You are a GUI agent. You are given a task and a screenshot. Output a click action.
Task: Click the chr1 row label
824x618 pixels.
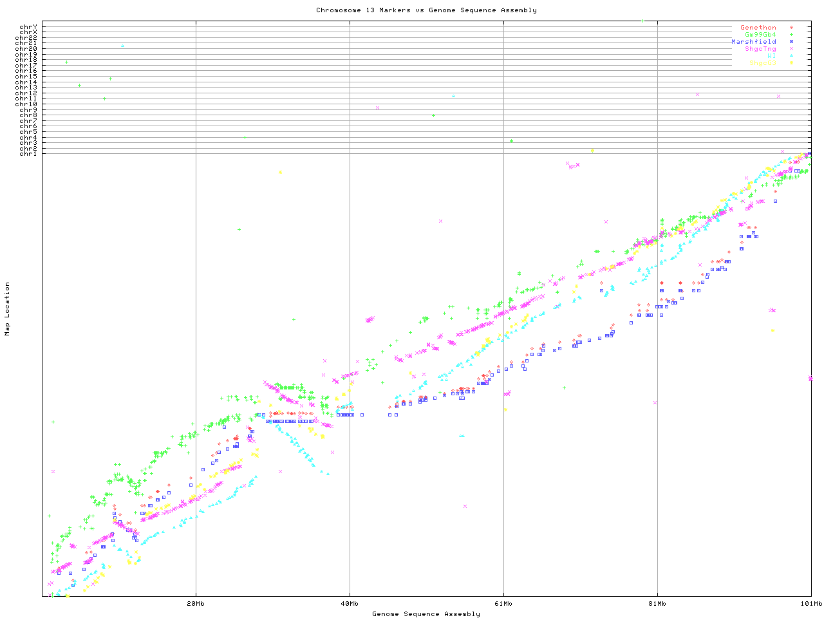28,154
